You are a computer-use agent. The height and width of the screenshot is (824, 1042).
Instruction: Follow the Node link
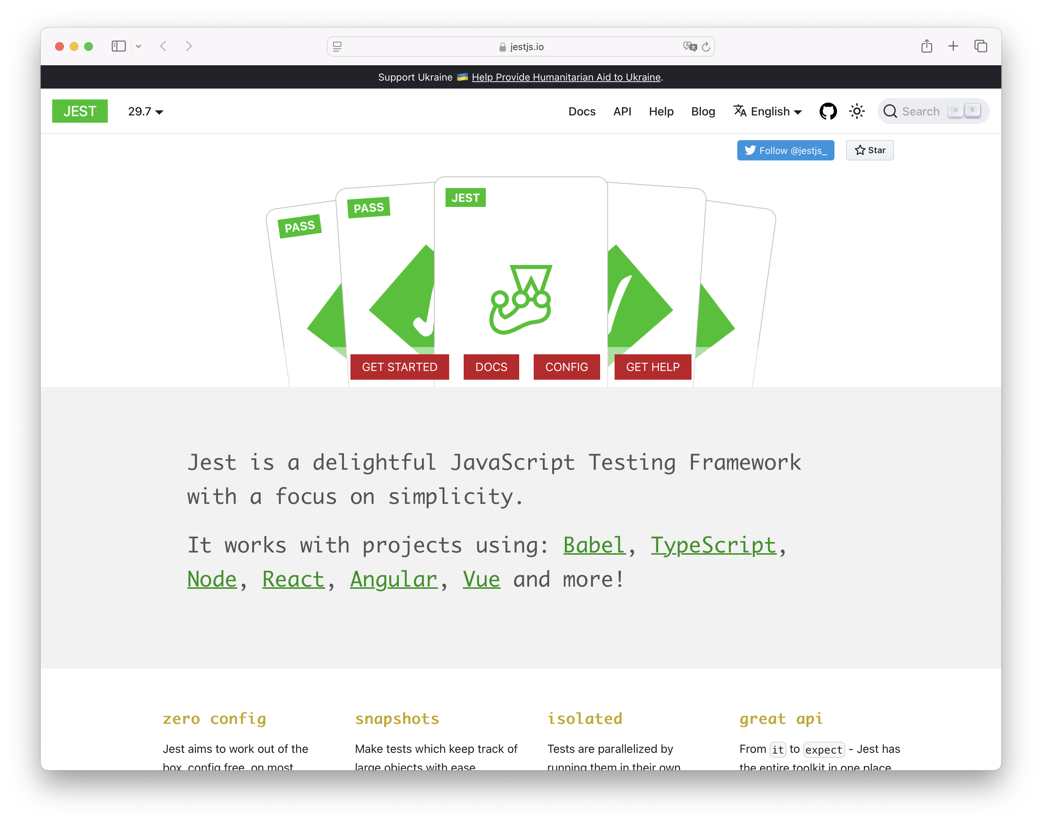[x=212, y=579]
